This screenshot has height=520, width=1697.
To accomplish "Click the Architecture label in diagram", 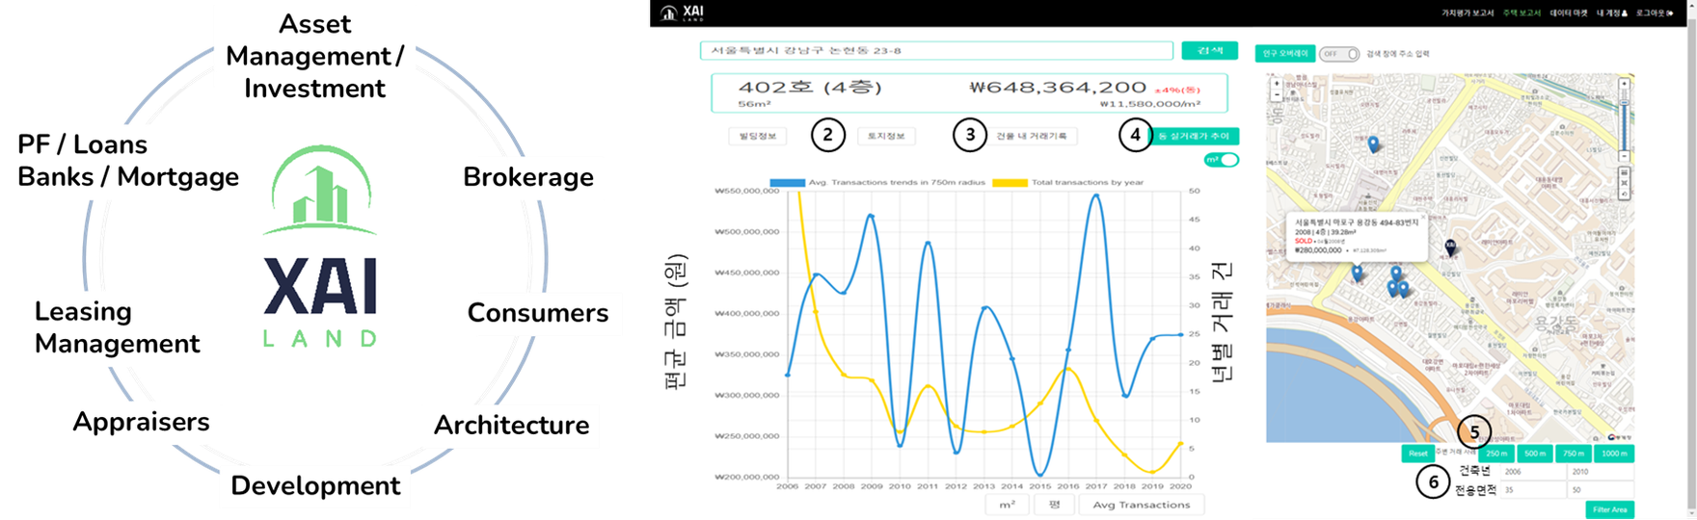I will (511, 425).
